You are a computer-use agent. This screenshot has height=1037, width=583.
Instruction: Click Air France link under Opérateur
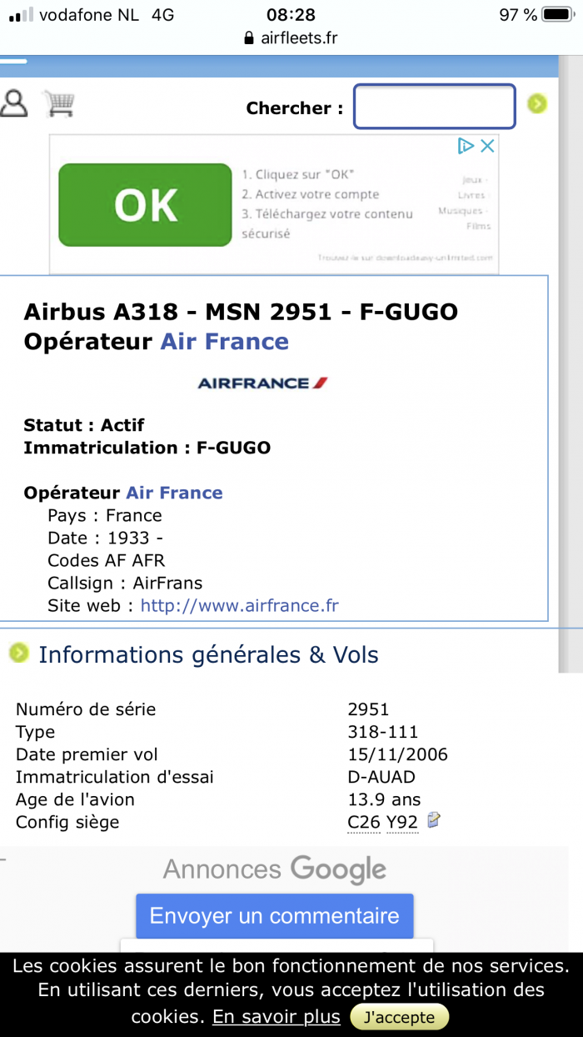click(x=174, y=493)
